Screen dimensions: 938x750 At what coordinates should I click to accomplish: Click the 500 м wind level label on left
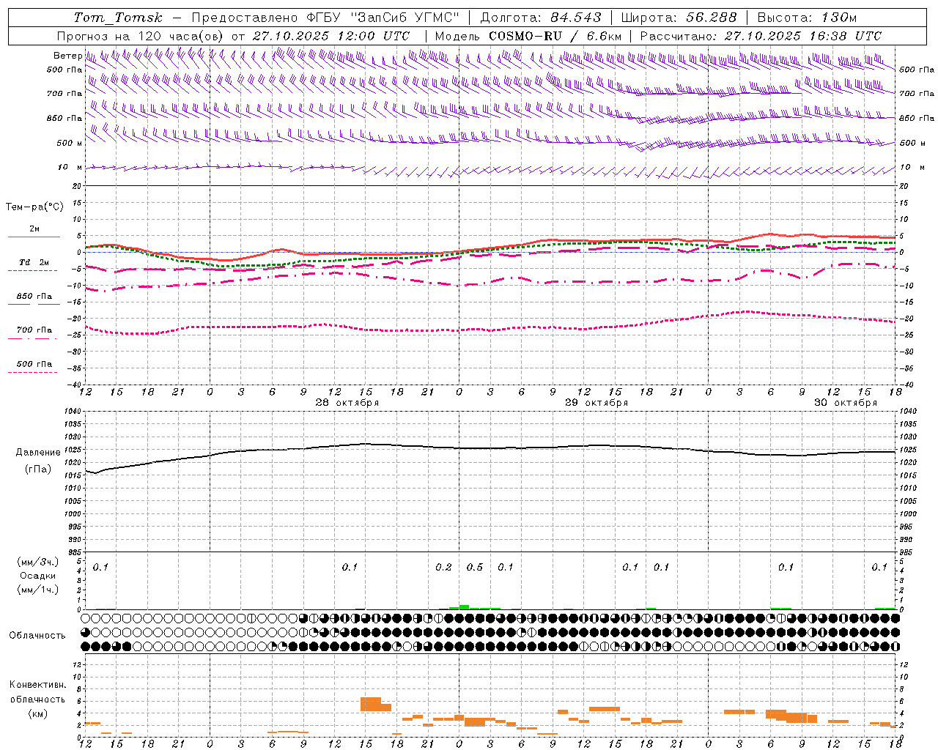coord(70,143)
